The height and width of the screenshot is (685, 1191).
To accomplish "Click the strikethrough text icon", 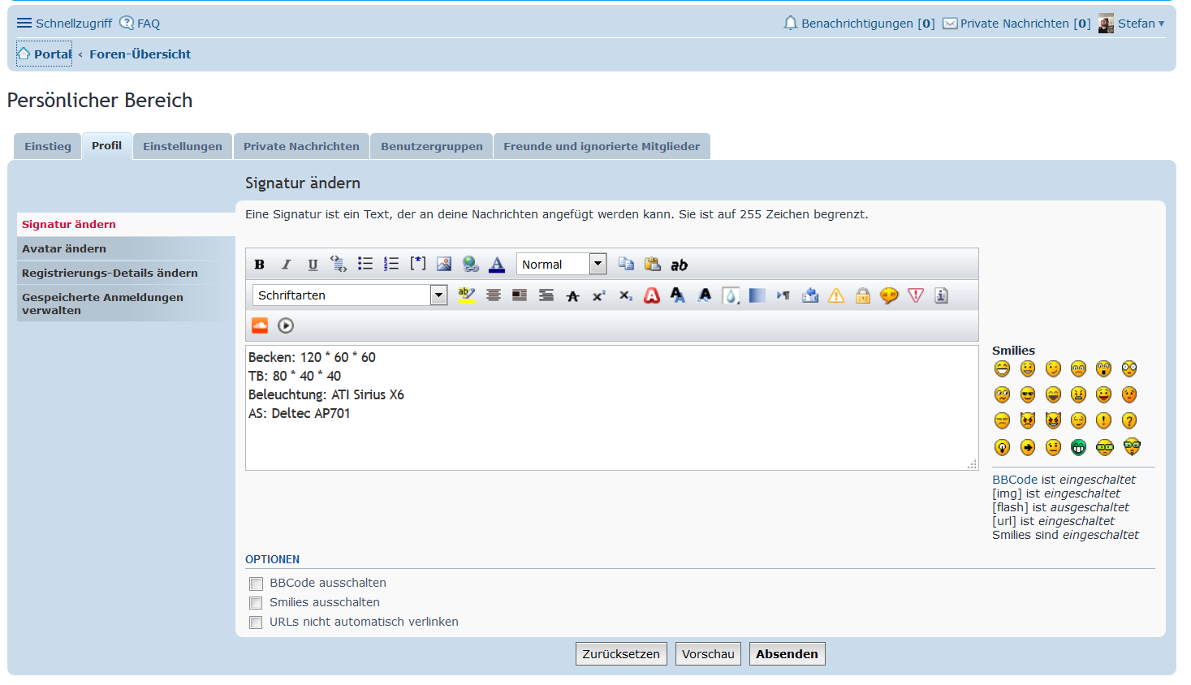I will [572, 296].
